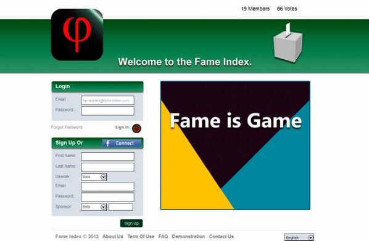369x241 pixels.
Task: Click the Sign In text link
Action: coord(122,127)
